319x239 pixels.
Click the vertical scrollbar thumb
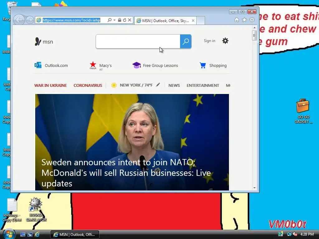[254, 35]
